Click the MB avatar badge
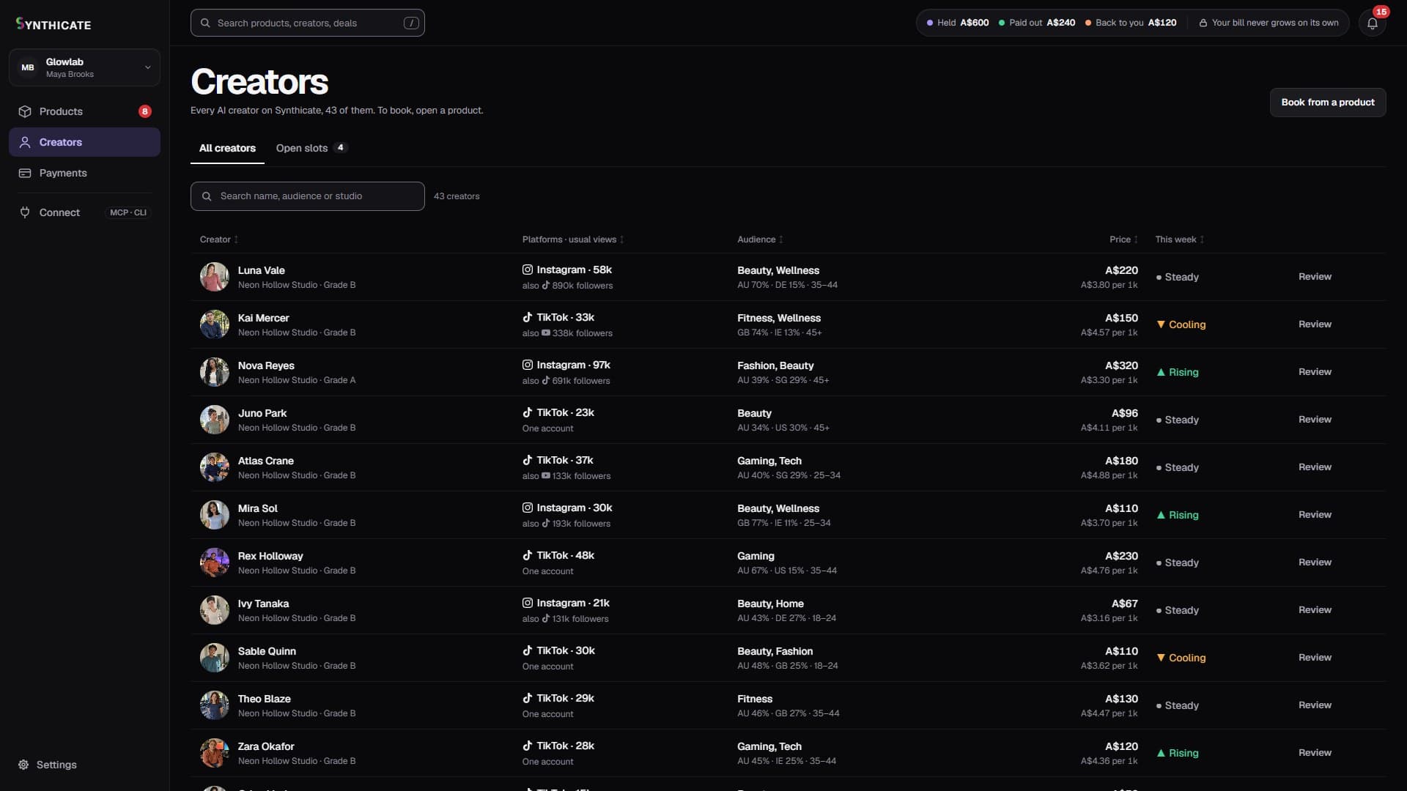 pos(28,67)
